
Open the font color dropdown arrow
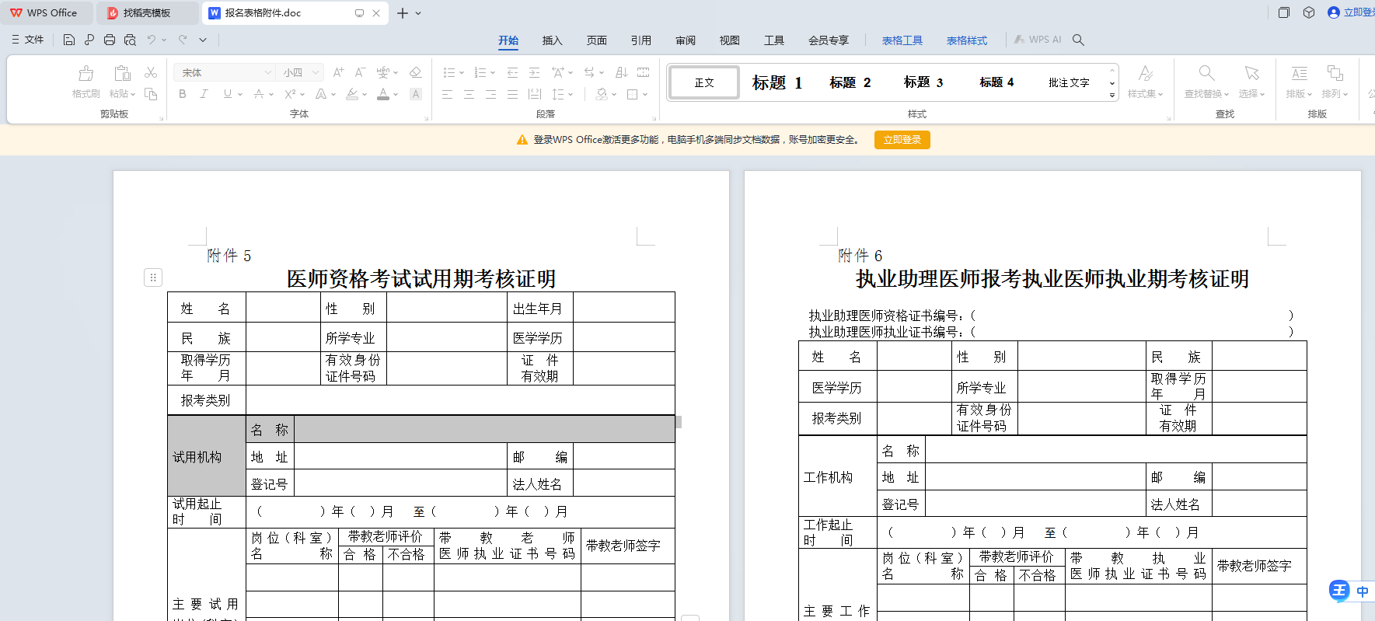[396, 94]
